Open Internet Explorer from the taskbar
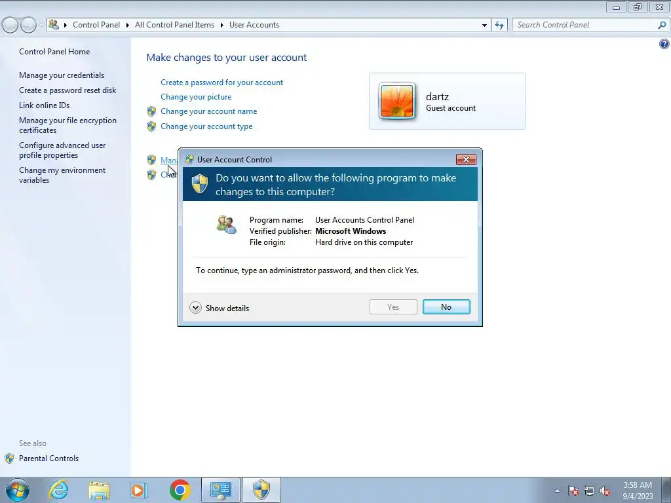 [x=58, y=490]
